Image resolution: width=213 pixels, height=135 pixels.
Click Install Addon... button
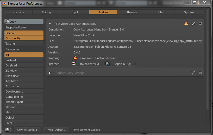pyautogui.click(x=56, y=130)
